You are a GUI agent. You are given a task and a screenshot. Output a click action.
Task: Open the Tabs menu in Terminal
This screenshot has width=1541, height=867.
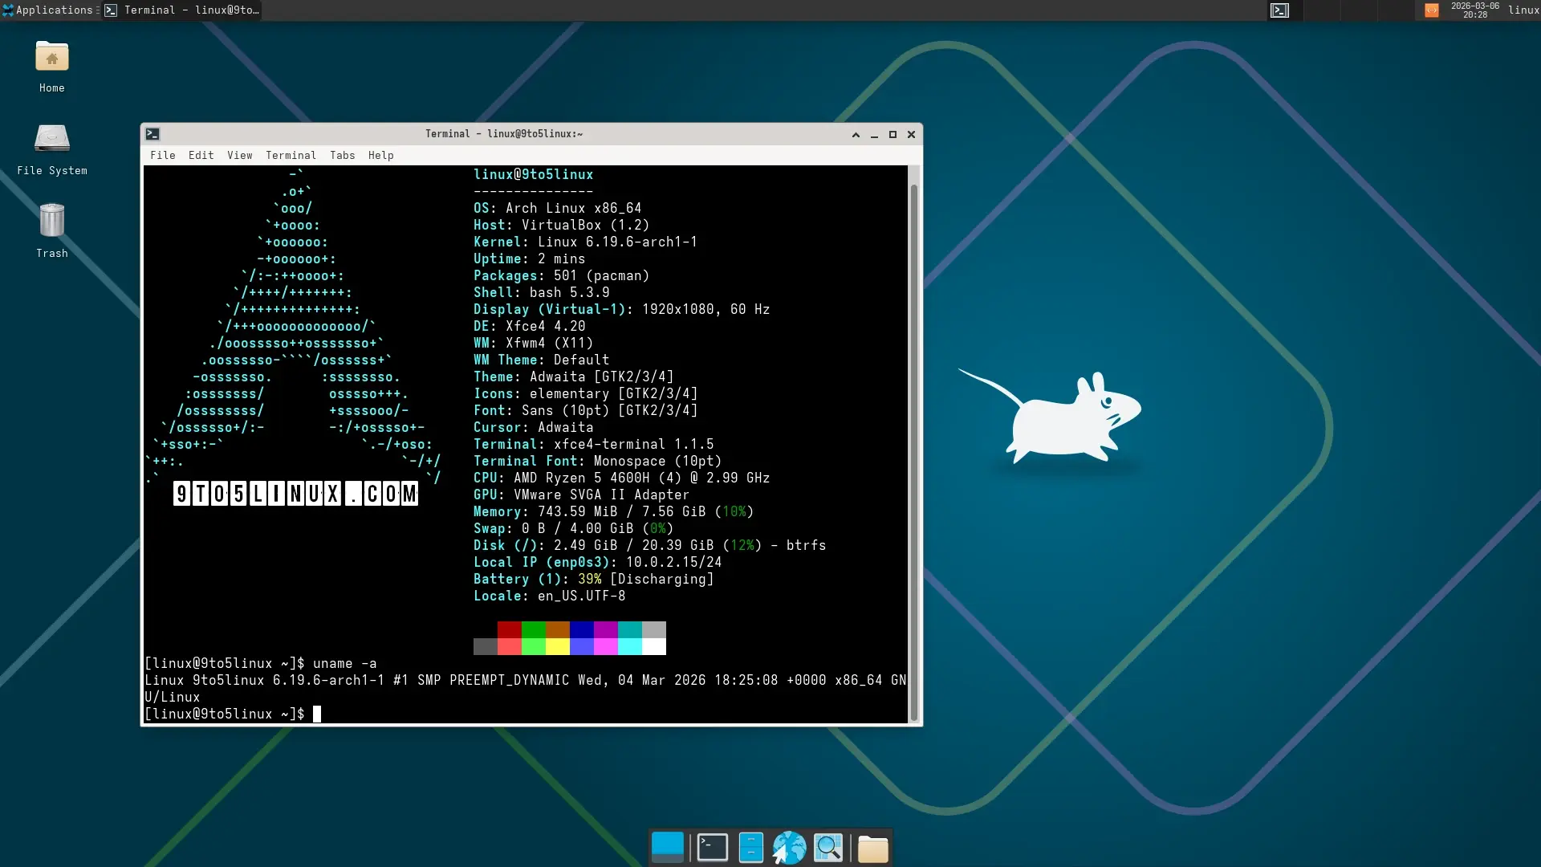[x=342, y=156]
